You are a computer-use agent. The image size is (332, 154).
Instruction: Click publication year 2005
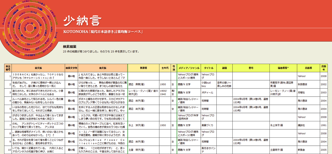[x=323, y=150]
